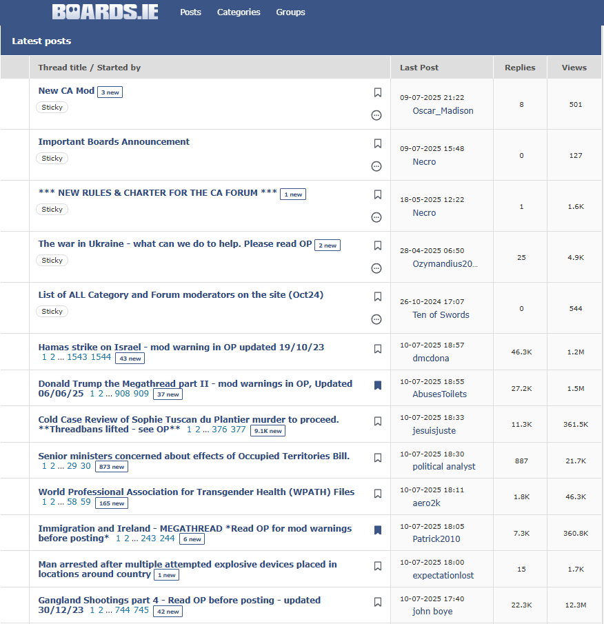
Task: Open the New CA Mod thread
Action: coord(66,91)
